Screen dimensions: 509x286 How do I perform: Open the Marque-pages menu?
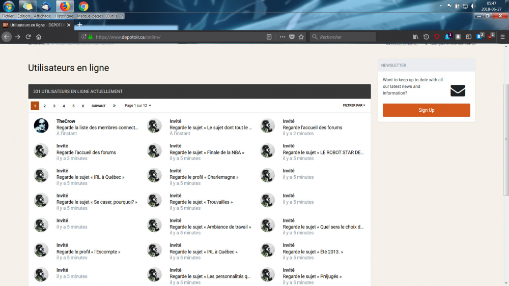[x=90, y=16]
